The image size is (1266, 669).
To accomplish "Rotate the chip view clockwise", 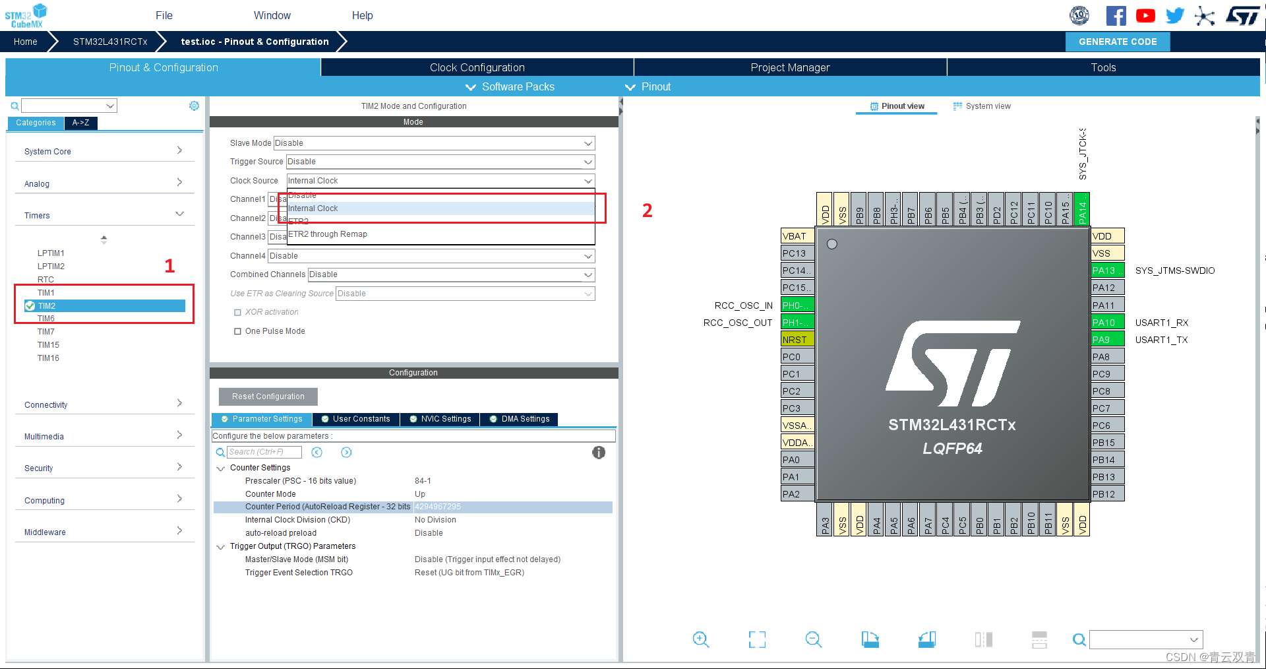I will (x=870, y=639).
